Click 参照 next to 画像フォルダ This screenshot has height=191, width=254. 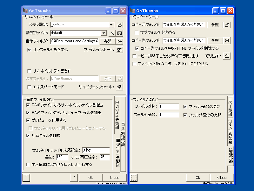coord(108,41)
